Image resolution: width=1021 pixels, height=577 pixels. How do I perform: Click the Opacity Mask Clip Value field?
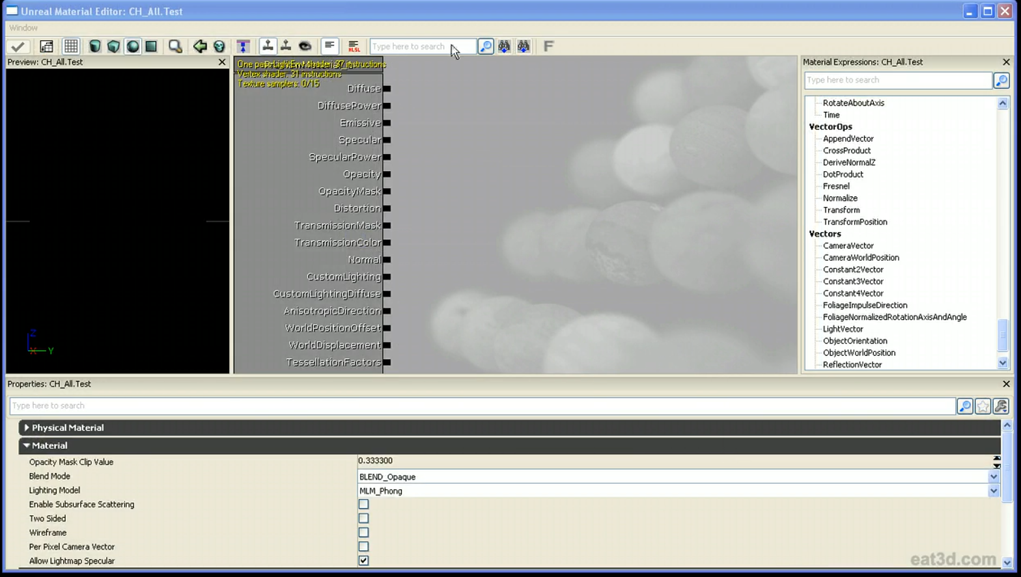674,461
